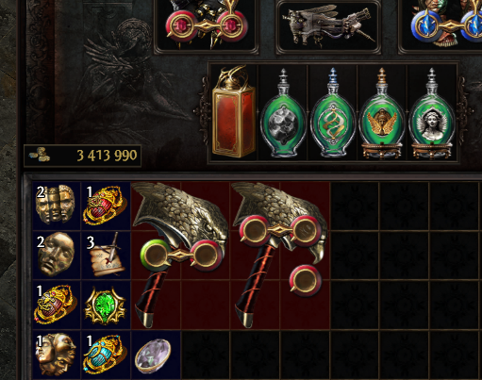Click the equipped crossbow weapon slot
This screenshot has width=482, height=380.
pyautogui.click(x=328, y=26)
